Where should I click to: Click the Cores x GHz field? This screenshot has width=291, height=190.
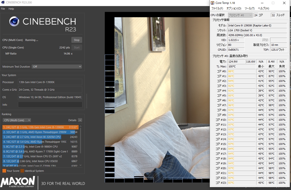[50, 90]
